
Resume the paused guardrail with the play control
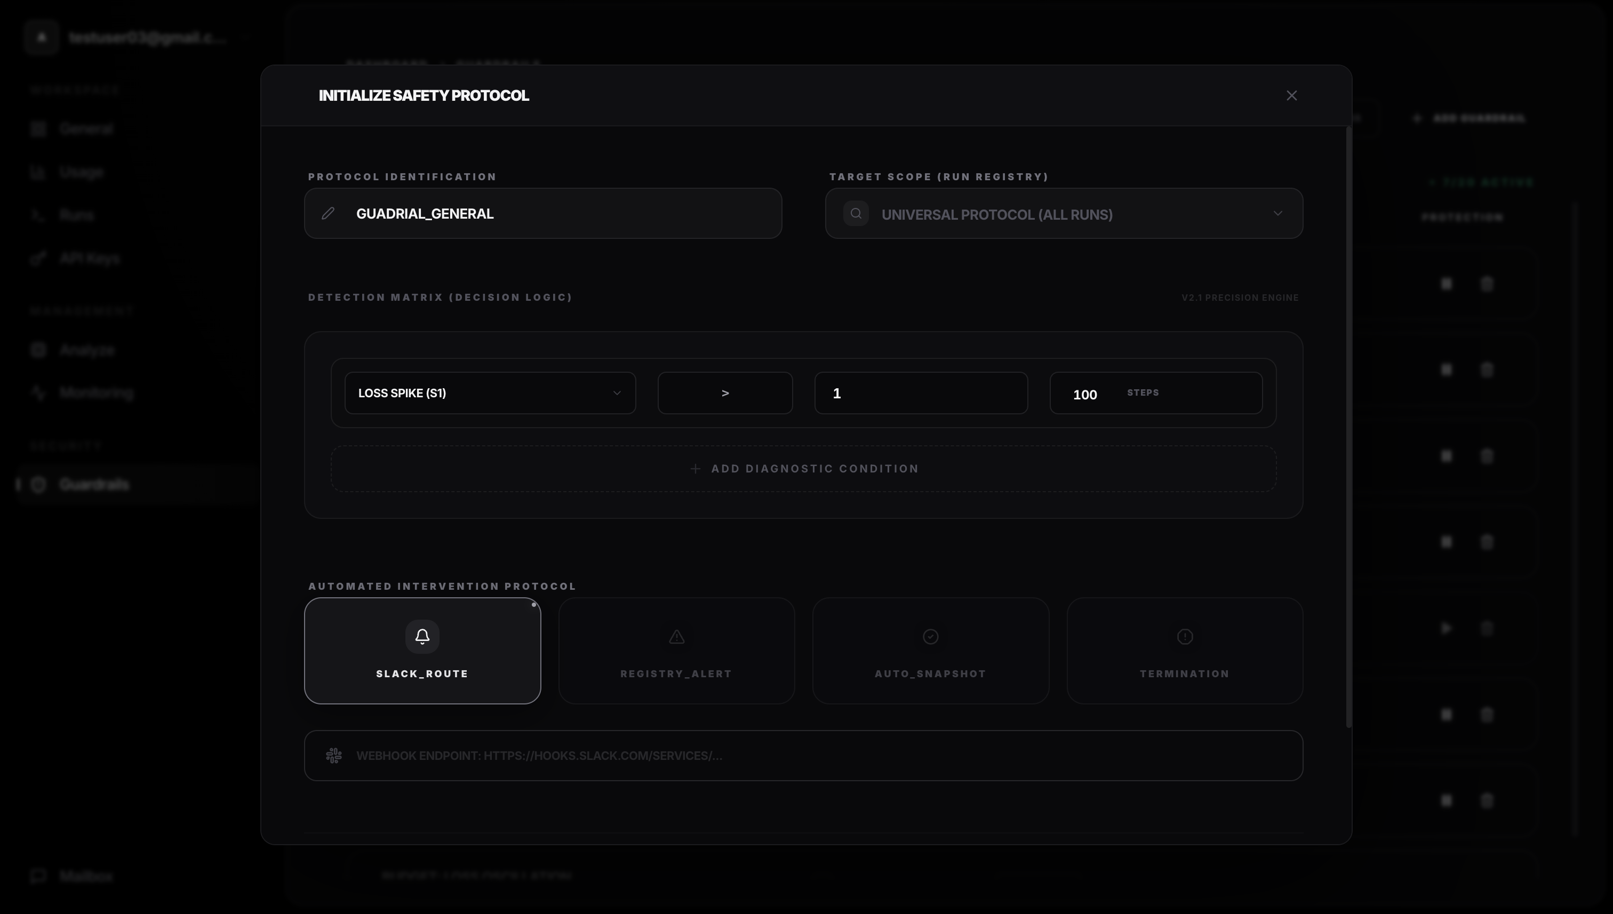(1447, 628)
